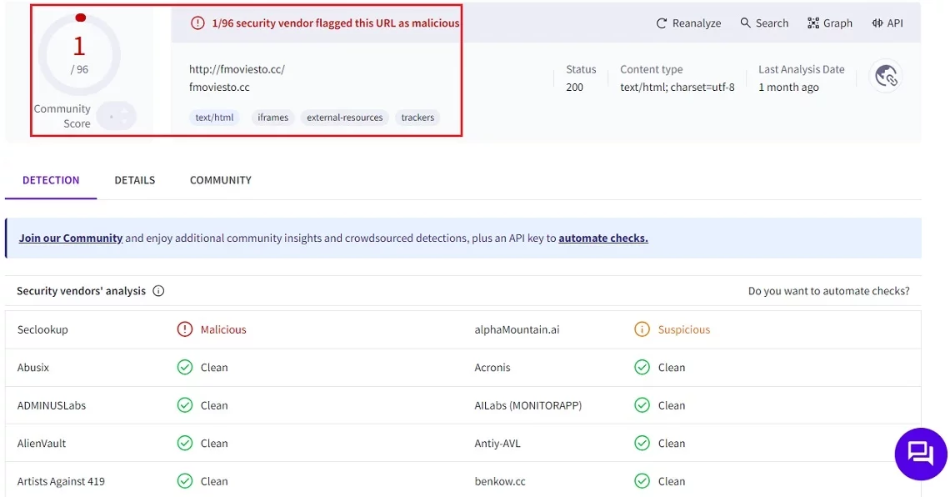Click the globe link icon near Last Analysis Date
This screenshot has height=497, width=950.
click(x=886, y=77)
